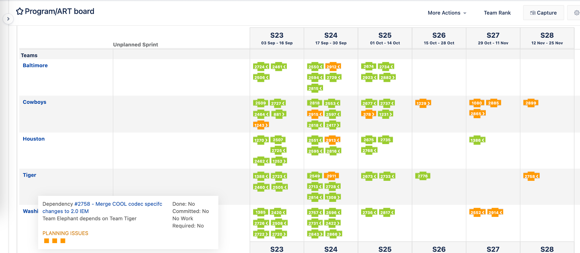Open the Baltimore team link

(35, 65)
